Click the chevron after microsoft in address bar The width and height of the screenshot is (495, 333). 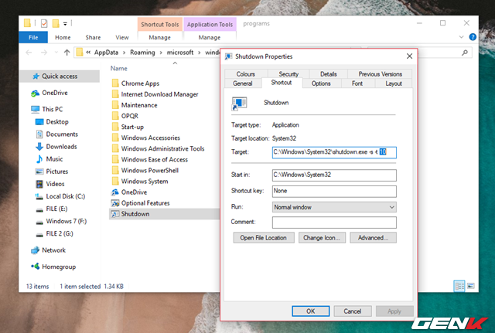pyautogui.click(x=200, y=53)
